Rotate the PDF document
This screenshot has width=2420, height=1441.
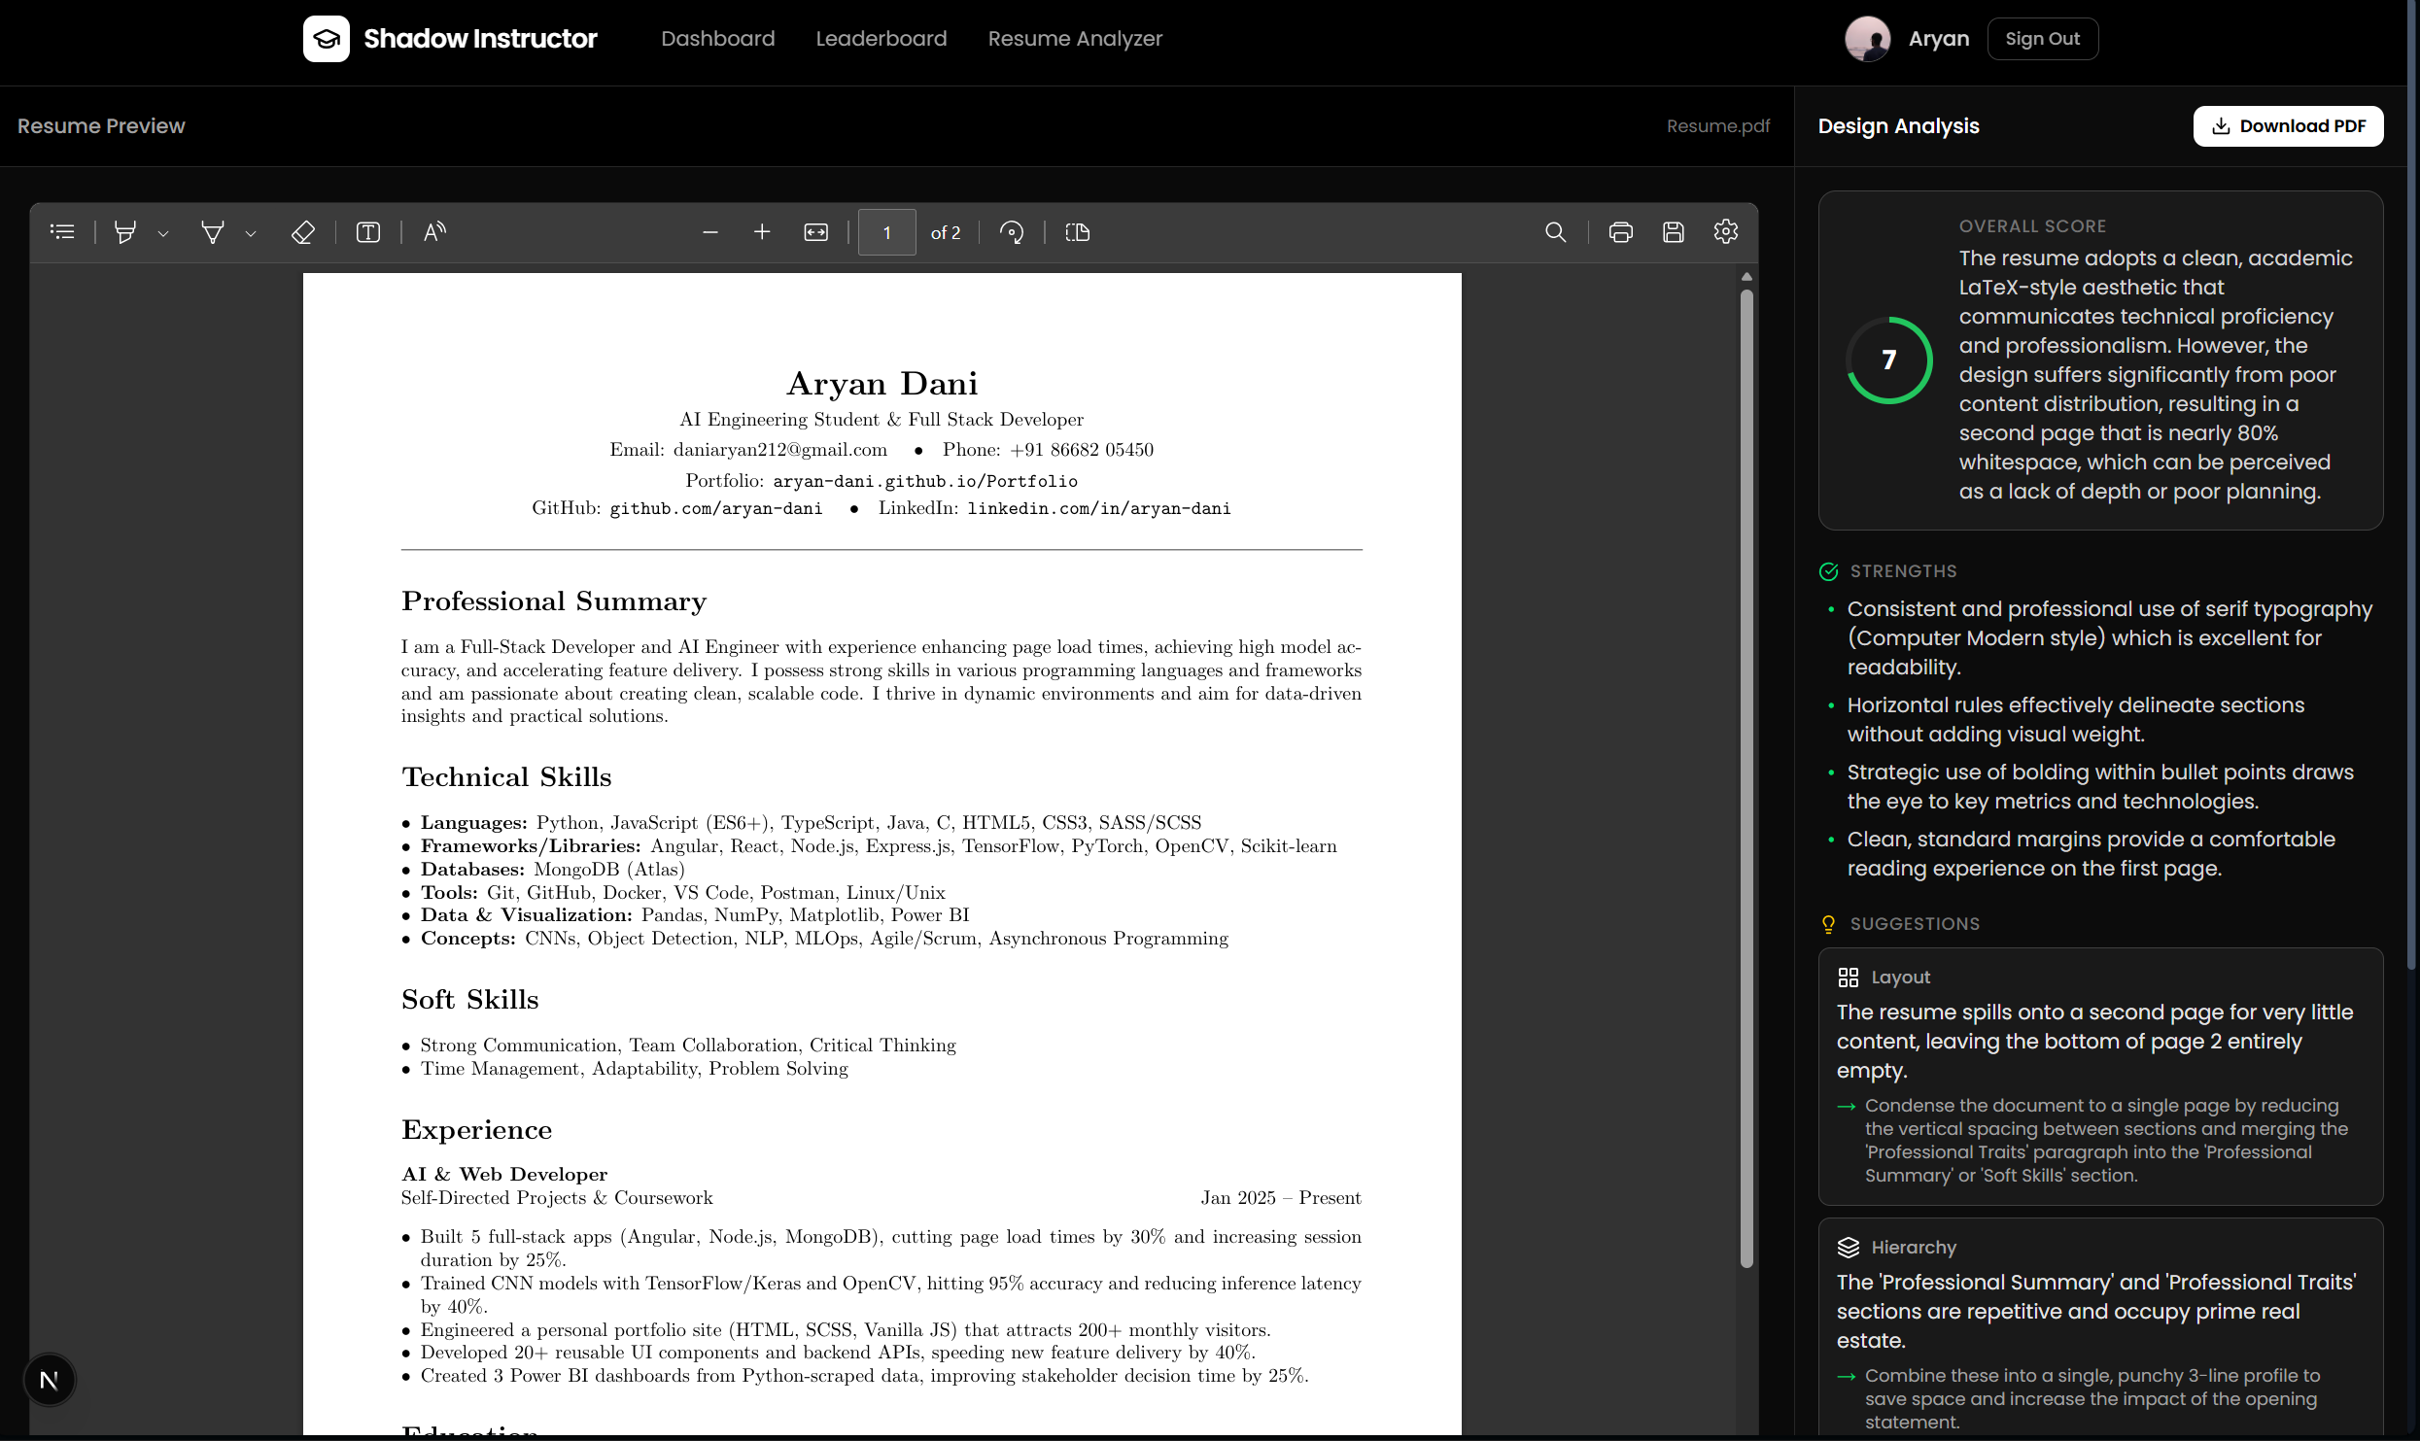pyautogui.click(x=1011, y=232)
